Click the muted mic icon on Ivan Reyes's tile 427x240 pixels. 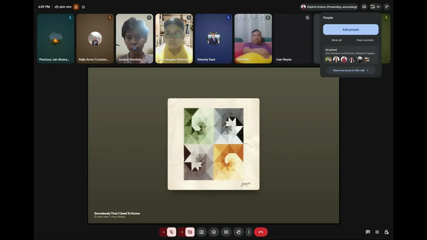(307, 18)
